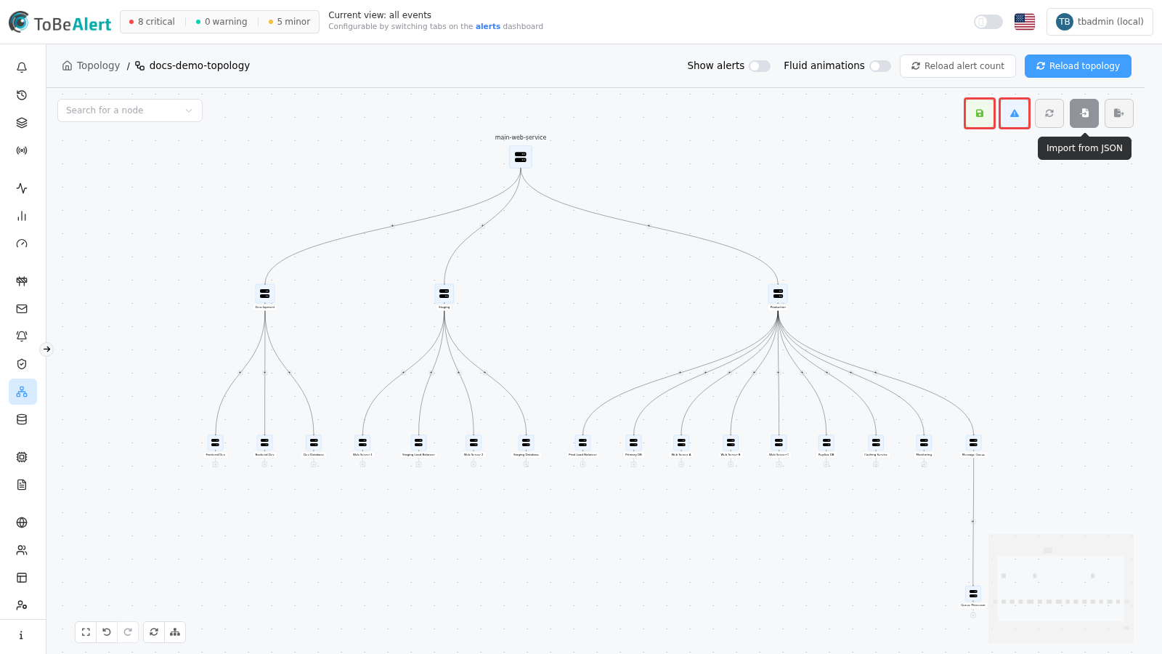Image resolution: width=1162 pixels, height=654 pixels.
Task: Toggle the Show alerts switch
Action: coord(760,66)
